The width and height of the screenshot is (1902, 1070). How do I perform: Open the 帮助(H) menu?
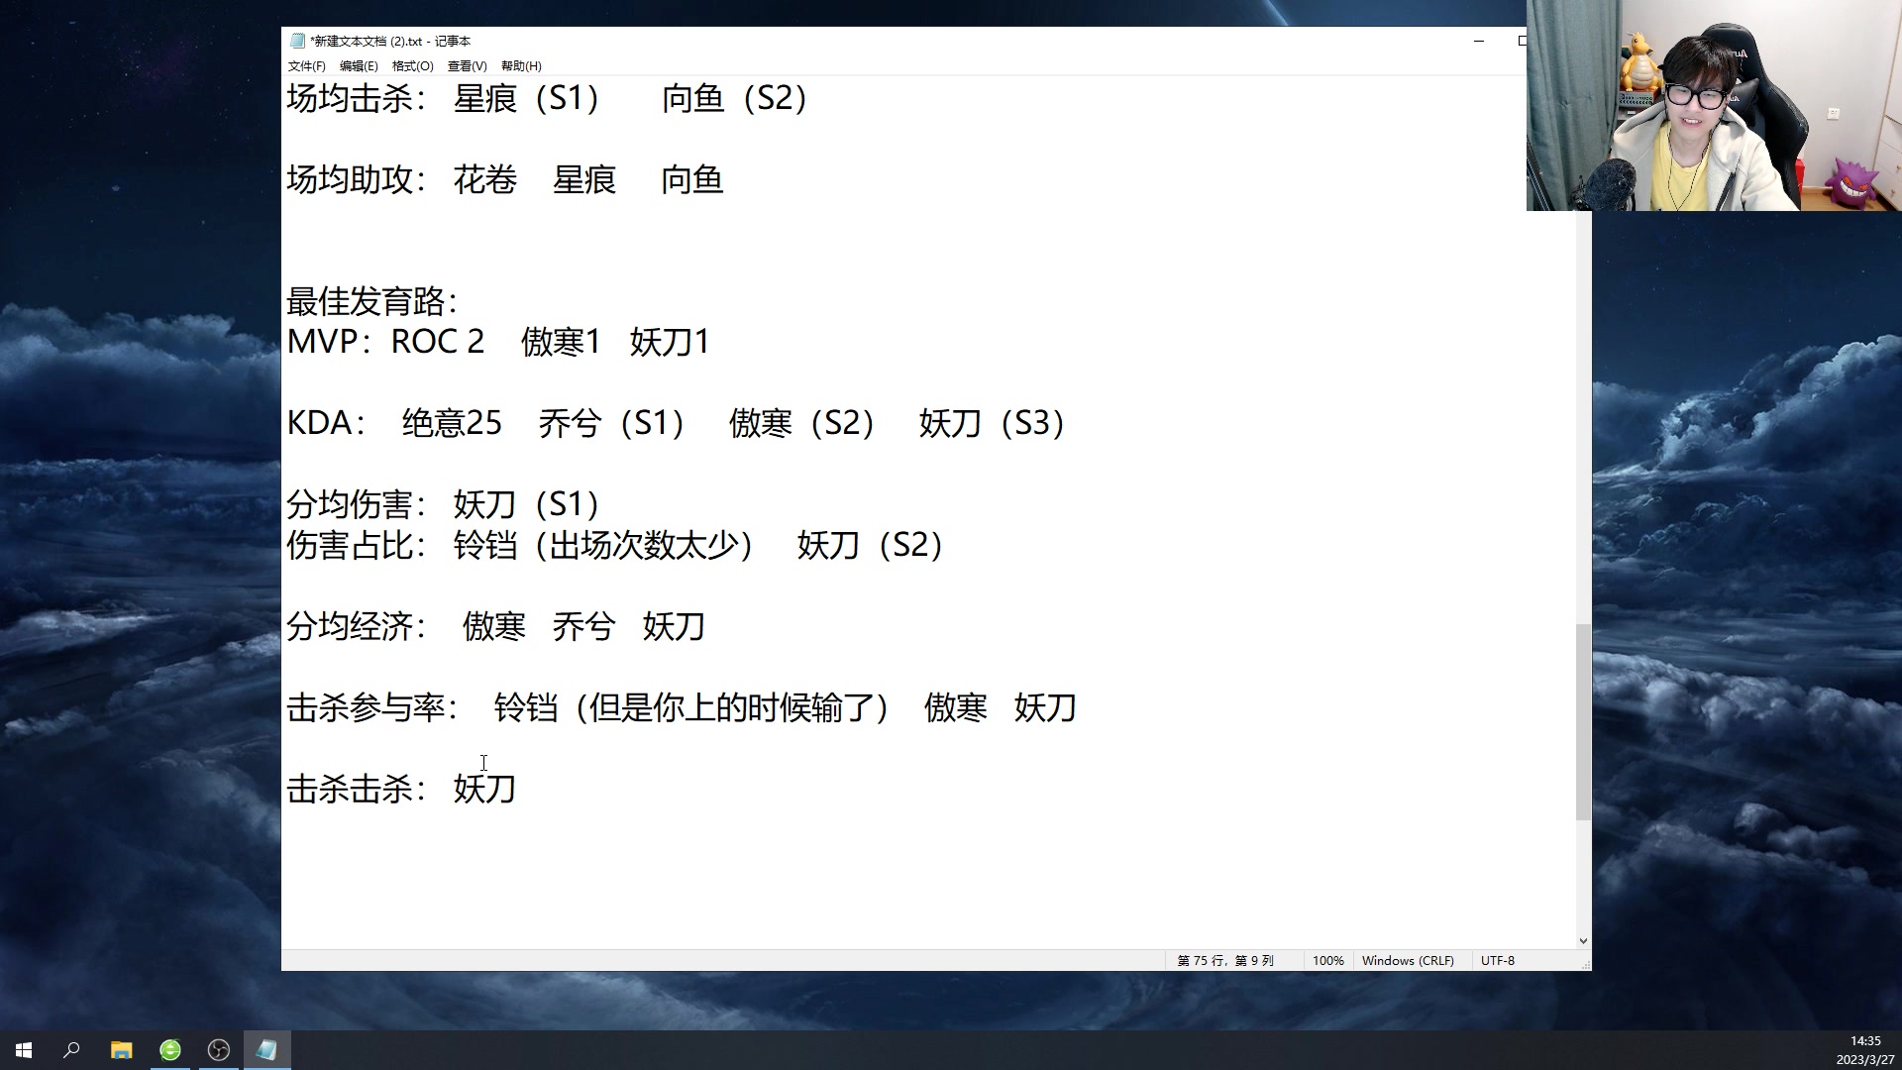[x=521, y=66]
